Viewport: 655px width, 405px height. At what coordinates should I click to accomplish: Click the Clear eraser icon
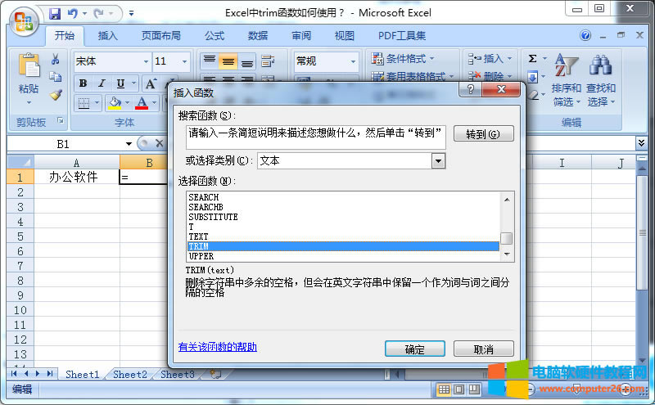[x=533, y=95]
